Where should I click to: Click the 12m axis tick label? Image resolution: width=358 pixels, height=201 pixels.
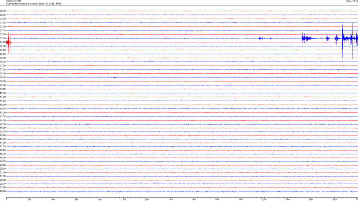[x=147, y=200]
